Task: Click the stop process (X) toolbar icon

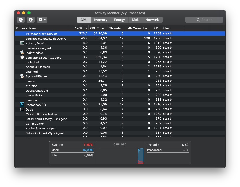Action: pyautogui.click(x=21, y=20)
